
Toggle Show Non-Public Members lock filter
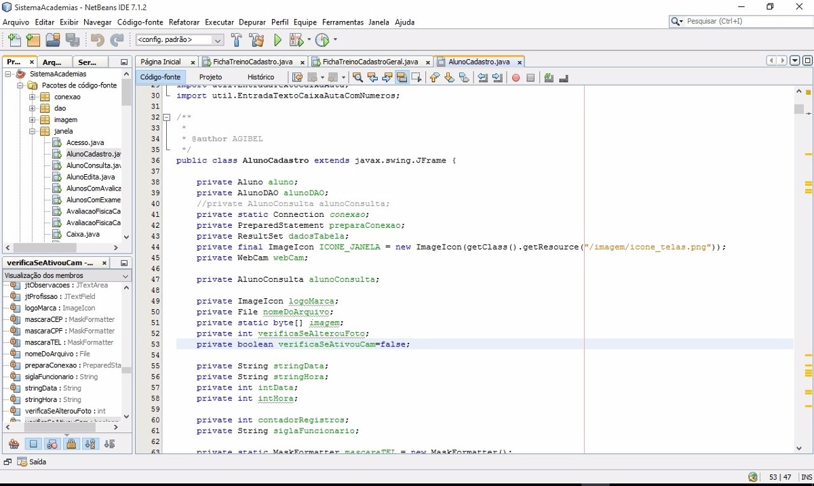tap(71, 444)
